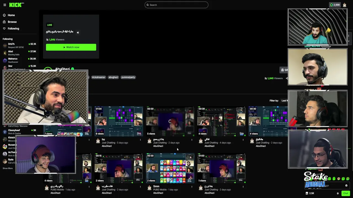
Task: Open Classybeef channel from Following list
Action: pos(19,132)
